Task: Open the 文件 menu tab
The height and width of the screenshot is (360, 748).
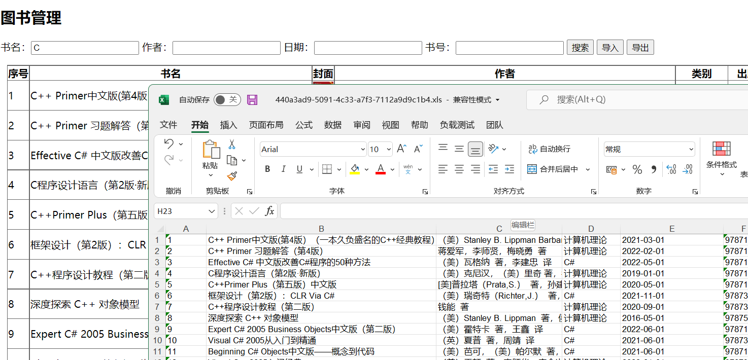Action: point(168,125)
